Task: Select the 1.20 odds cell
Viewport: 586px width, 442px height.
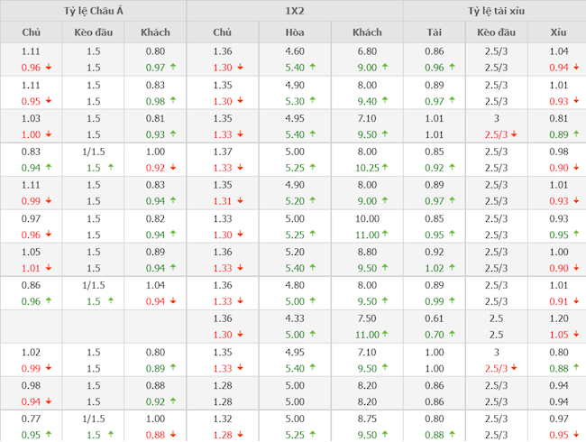Action: (558, 318)
